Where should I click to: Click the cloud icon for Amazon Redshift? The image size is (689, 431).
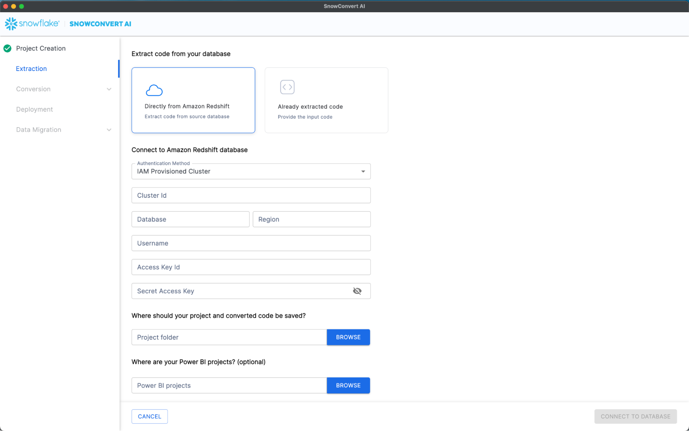(x=154, y=90)
